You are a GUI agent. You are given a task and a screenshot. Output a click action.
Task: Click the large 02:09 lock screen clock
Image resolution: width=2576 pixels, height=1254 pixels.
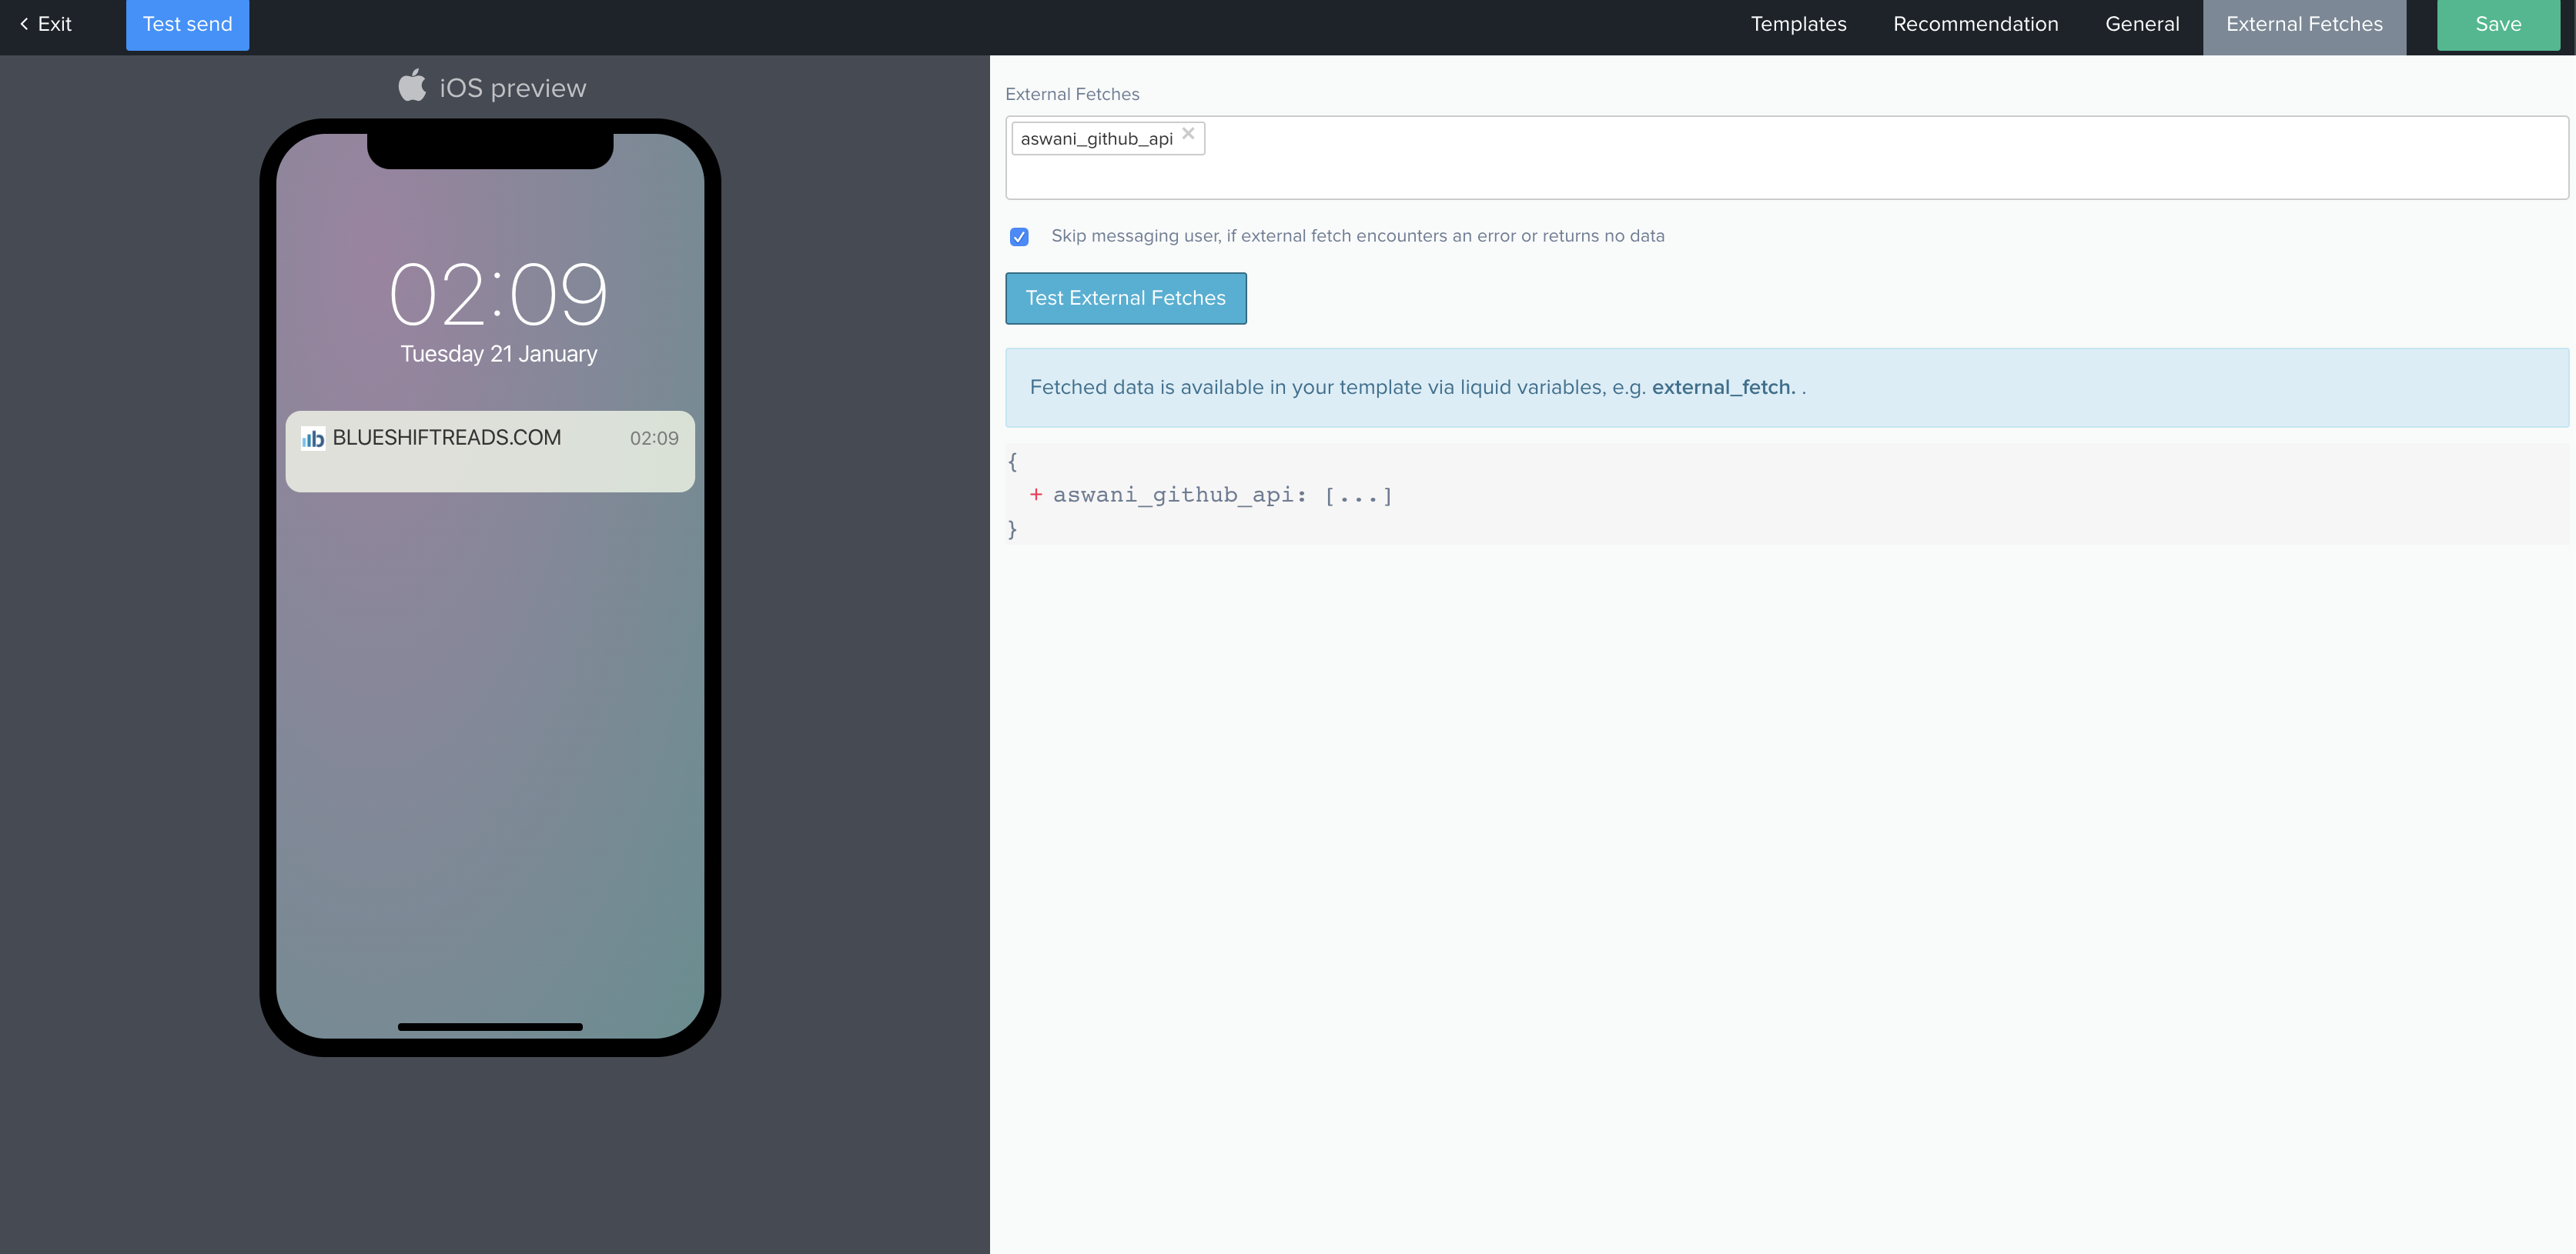(x=498, y=294)
